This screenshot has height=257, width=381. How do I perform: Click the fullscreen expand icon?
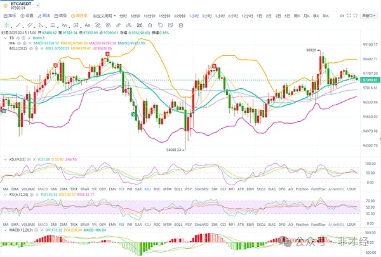(x=349, y=16)
